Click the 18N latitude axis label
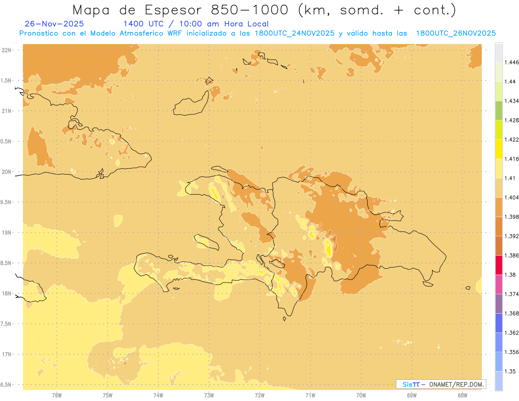The width and height of the screenshot is (519, 401). pos(6,294)
